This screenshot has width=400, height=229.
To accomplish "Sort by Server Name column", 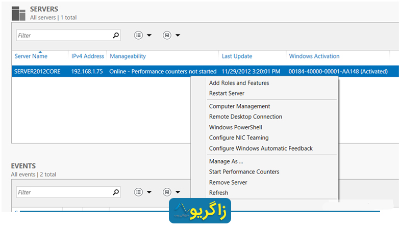I will (31, 56).
